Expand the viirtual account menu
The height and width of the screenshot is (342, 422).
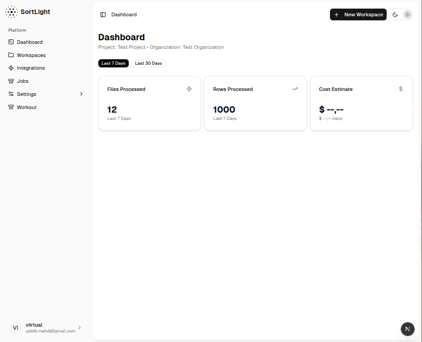(79, 328)
